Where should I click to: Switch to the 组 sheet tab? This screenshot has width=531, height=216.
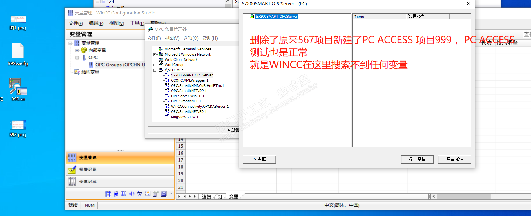(x=220, y=197)
